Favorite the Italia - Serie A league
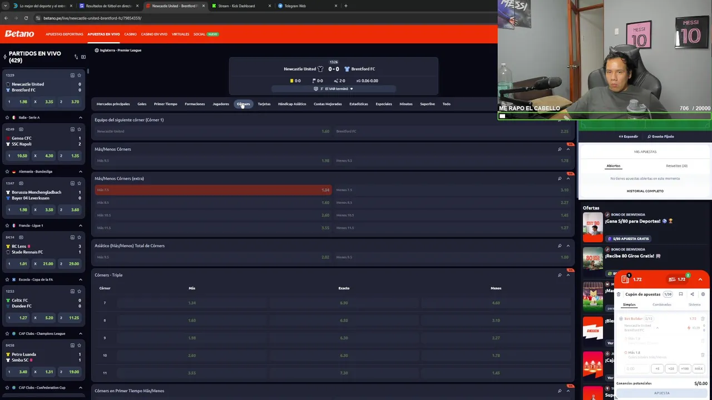The height and width of the screenshot is (400, 712). pyautogui.click(x=7, y=117)
